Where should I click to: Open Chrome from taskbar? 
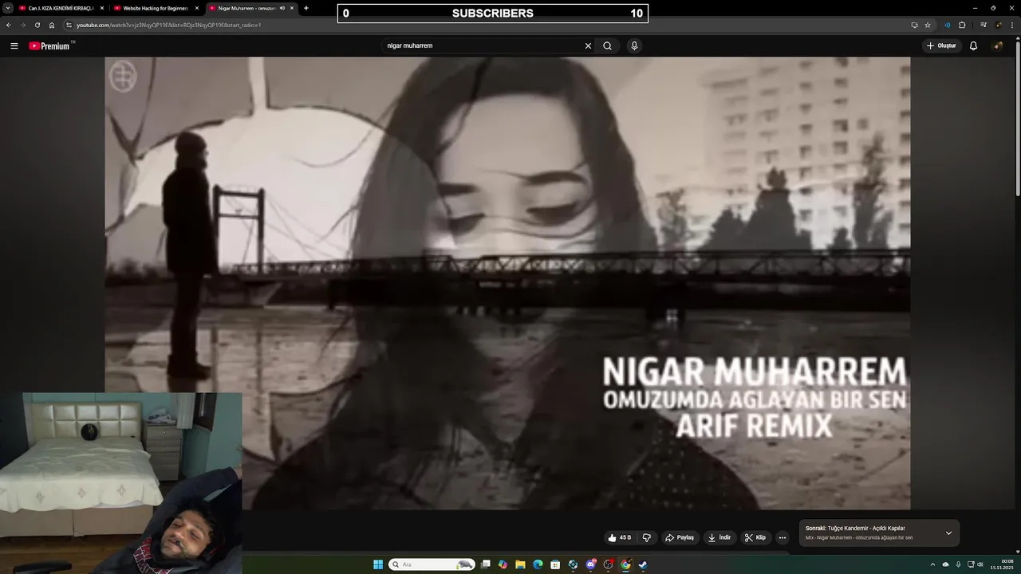[x=625, y=564]
